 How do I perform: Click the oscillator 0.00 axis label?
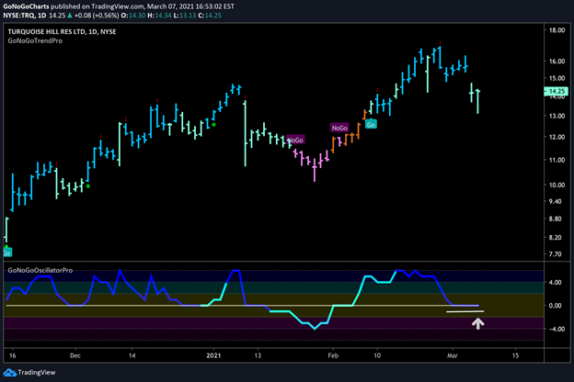tap(556, 306)
